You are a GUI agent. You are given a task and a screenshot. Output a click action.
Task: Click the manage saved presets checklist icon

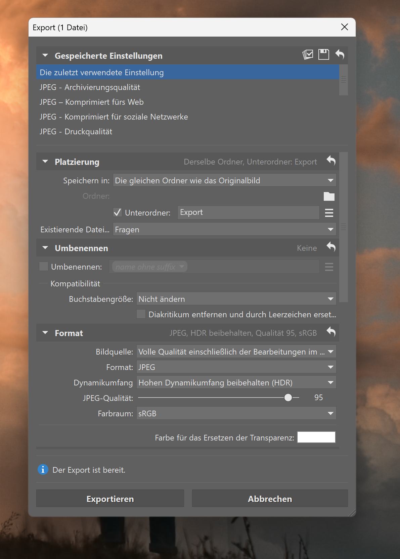pyautogui.click(x=308, y=55)
